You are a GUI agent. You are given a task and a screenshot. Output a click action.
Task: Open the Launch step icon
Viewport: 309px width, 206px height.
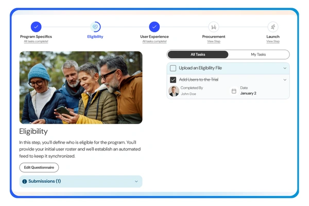tap(273, 27)
